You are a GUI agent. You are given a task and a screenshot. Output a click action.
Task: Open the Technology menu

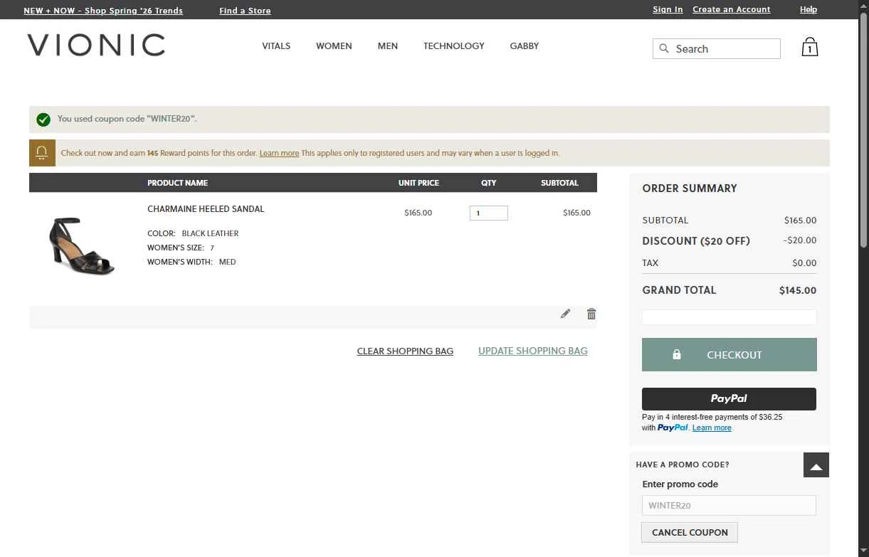click(454, 46)
